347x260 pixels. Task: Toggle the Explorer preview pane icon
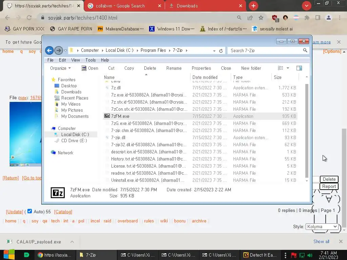[299, 68]
